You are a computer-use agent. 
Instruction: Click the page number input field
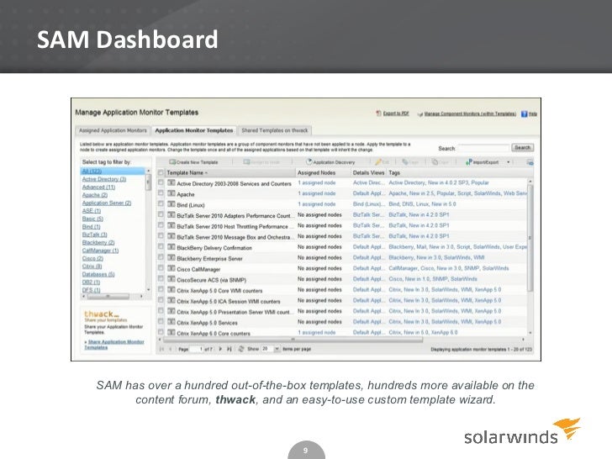pyautogui.click(x=197, y=349)
